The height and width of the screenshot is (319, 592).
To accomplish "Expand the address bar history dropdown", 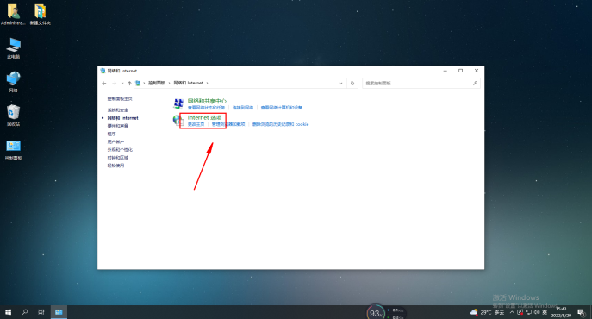I will [340, 83].
